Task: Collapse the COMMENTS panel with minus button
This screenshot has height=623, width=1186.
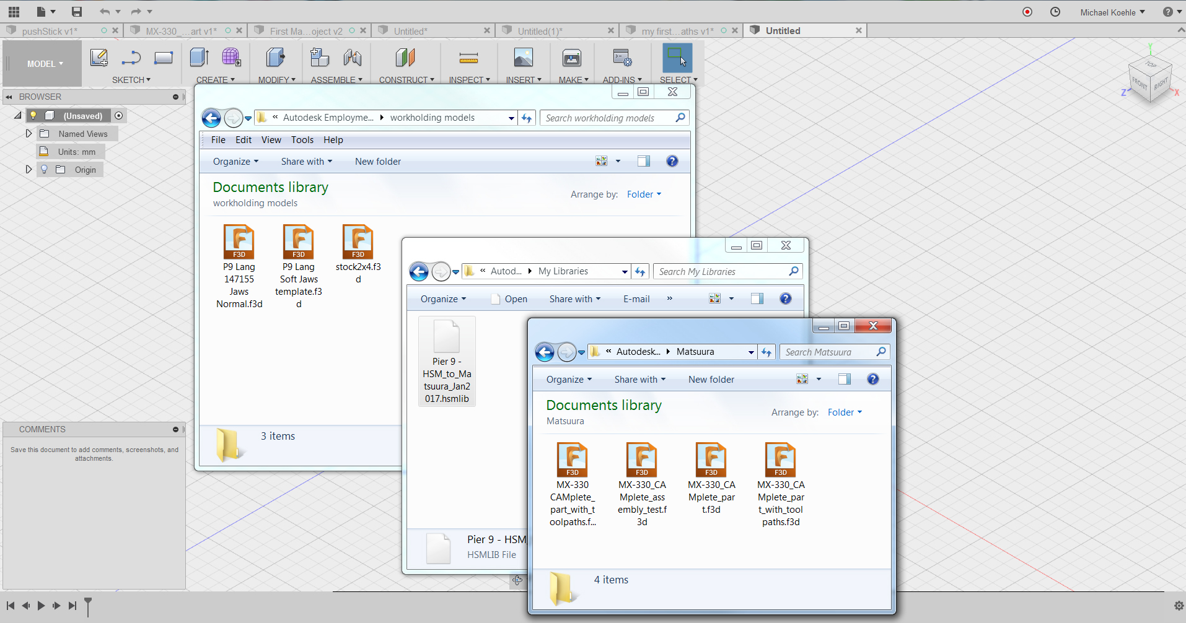Action: (x=175, y=429)
